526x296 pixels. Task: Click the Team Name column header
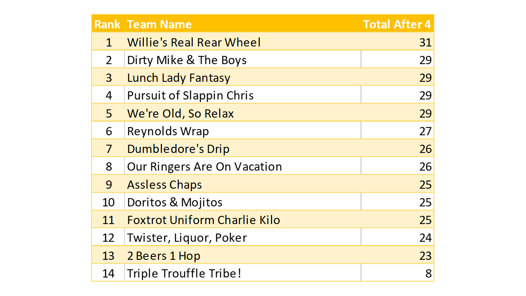tap(159, 24)
